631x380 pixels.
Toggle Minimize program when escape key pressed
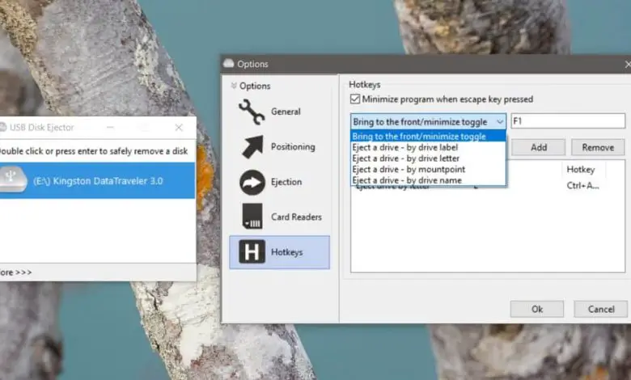tap(355, 99)
